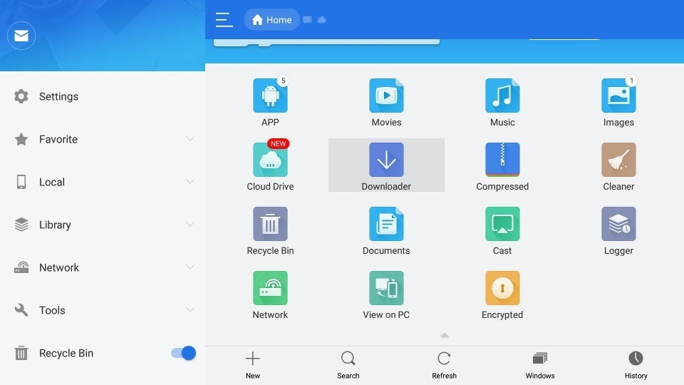
Task: Toggle the hamburger menu icon
Action: (x=224, y=20)
